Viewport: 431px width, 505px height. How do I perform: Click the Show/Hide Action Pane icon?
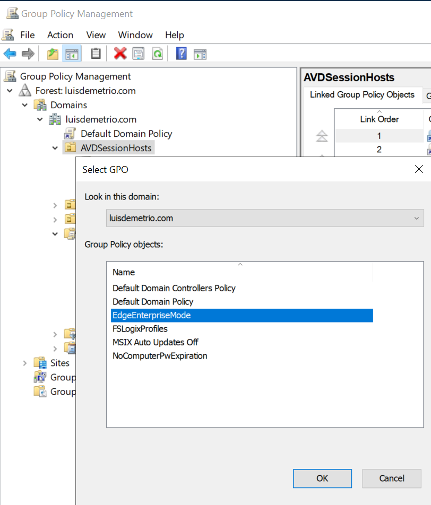click(200, 54)
